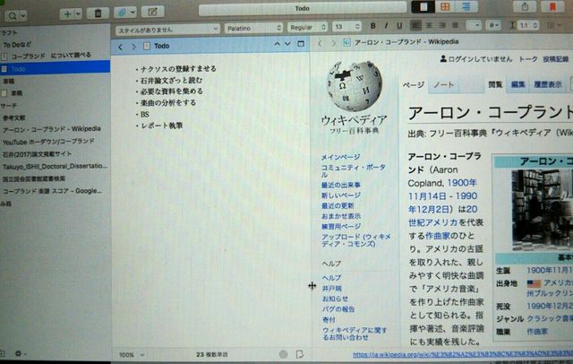Open the ノート tab on Wikipedia

(x=443, y=84)
